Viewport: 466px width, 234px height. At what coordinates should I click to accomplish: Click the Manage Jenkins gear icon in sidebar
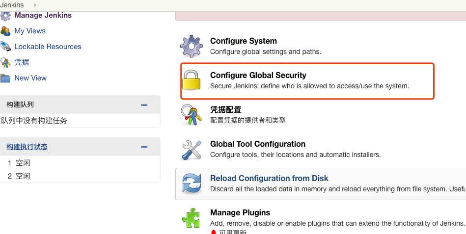click(x=5, y=16)
